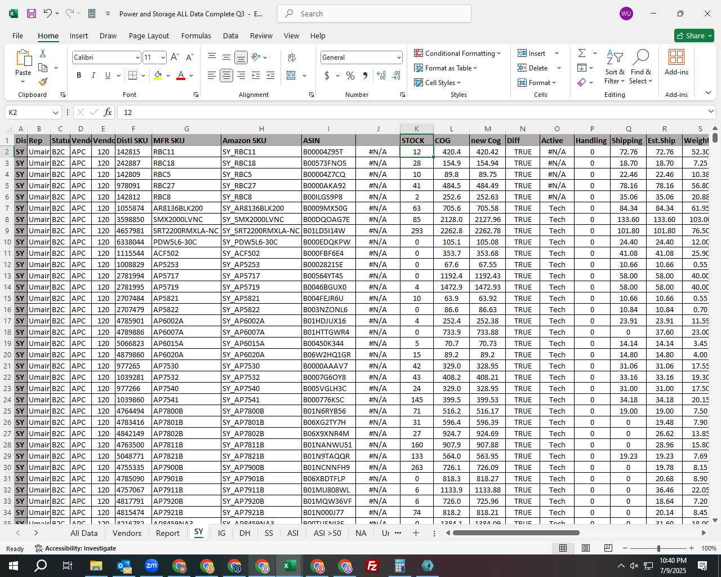Apply Comma Style format
This screenshot has height=577, width=721.
tap(366, 76)
